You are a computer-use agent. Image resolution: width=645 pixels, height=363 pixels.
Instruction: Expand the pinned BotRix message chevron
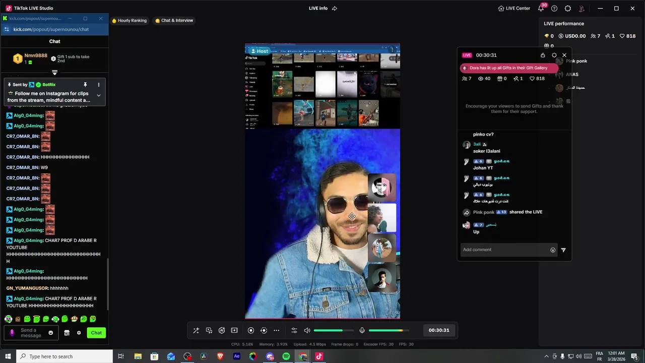click(99, 95)
